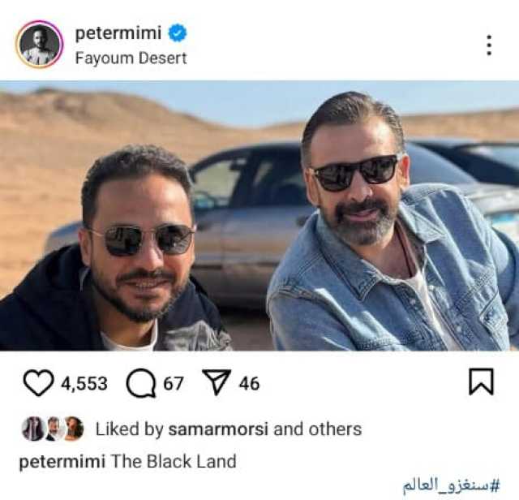Click the first liker avatar thumbnail

[32, 429]
